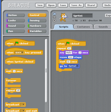Open the Pen blocks category
This screenshot has height=112, width=111.
point(15,31)
